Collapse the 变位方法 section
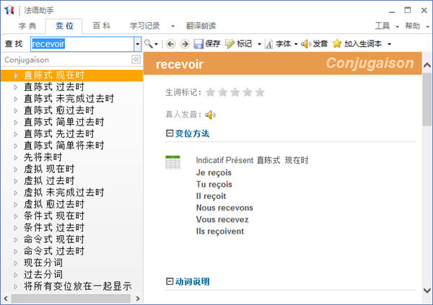Viewport: 433px width, 305px height. (170, 133)
